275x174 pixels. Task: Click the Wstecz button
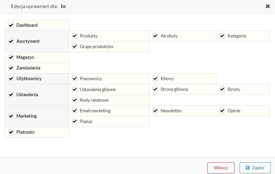click(221, 168)
